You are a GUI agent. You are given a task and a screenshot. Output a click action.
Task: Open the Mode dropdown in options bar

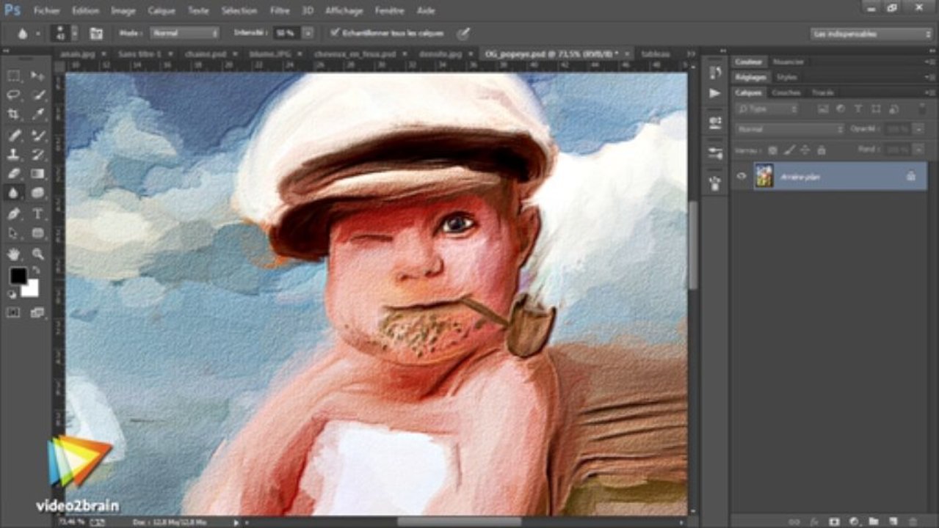[185, 33]
